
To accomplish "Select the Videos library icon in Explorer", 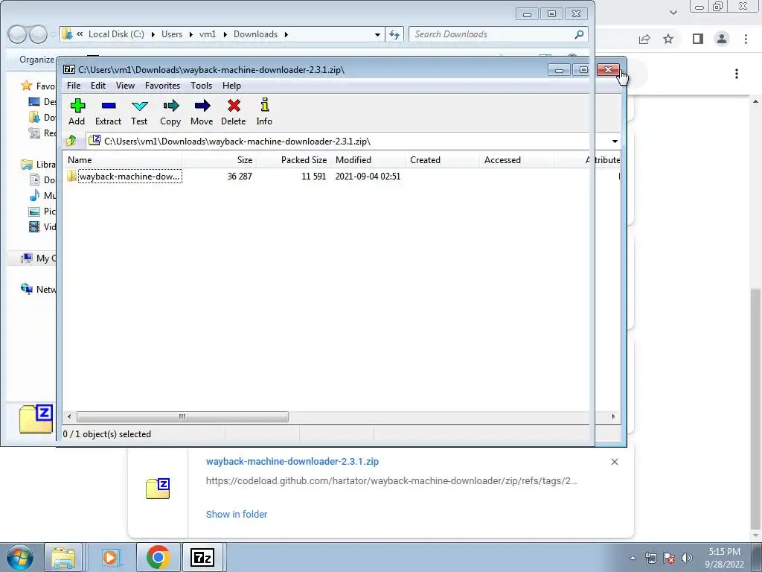I will click(x=34, y=226).
